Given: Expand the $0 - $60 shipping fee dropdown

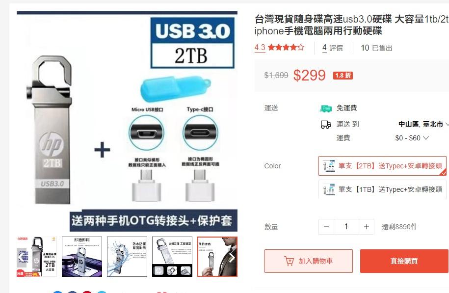Looking at the screenshot, I should (412, 138).
